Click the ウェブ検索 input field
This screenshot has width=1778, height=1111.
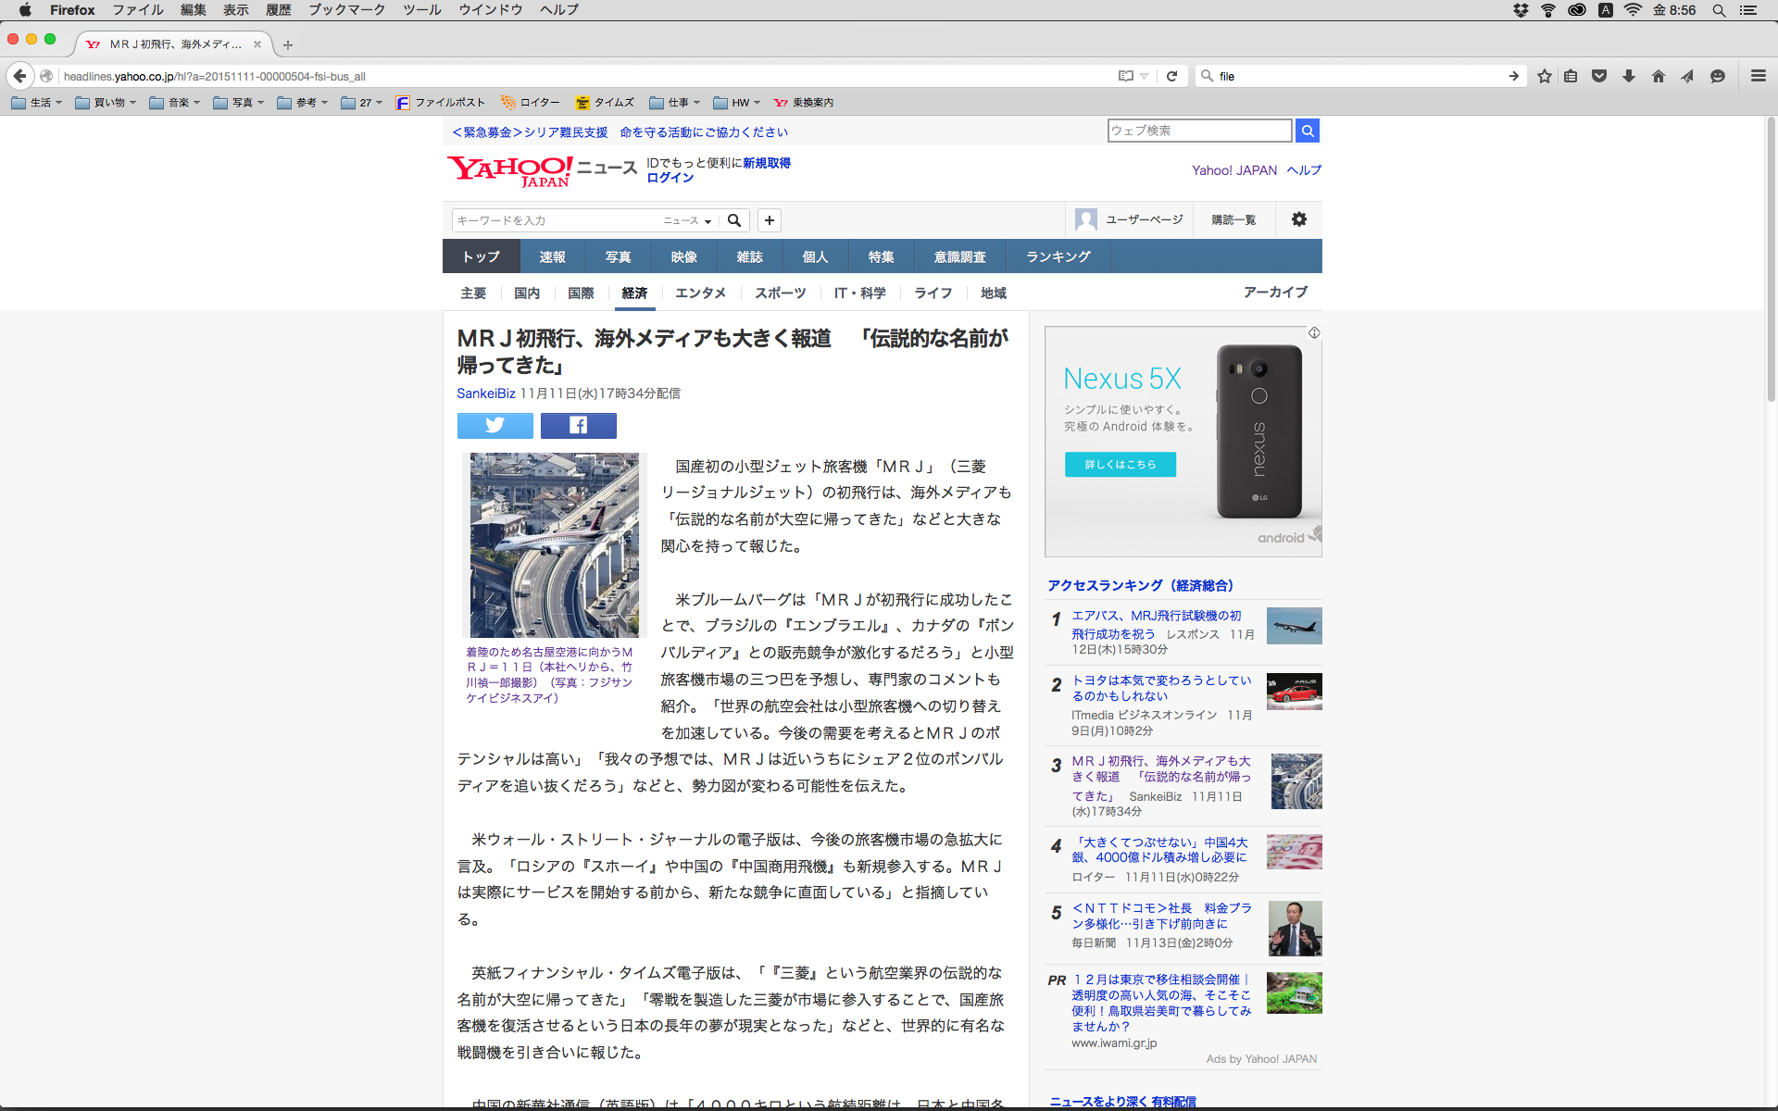tap(1198, 131)
